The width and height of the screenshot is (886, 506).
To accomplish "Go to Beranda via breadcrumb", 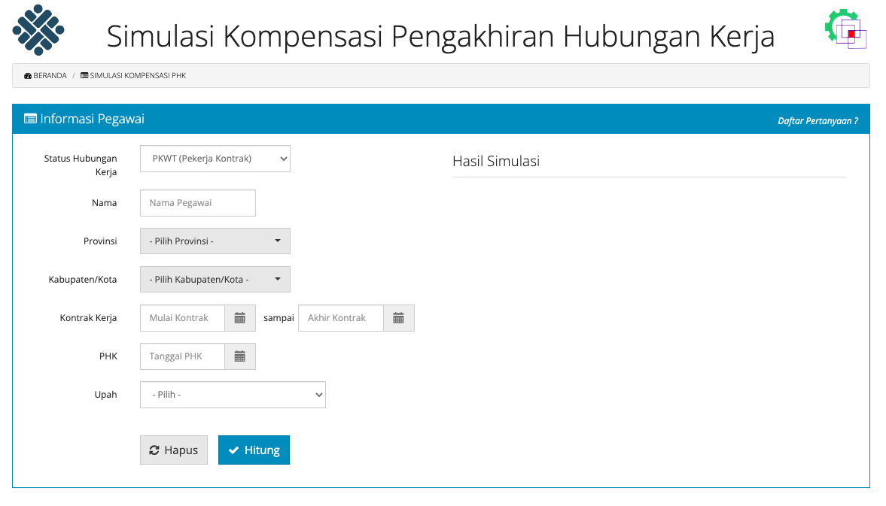I will (50, 76).
